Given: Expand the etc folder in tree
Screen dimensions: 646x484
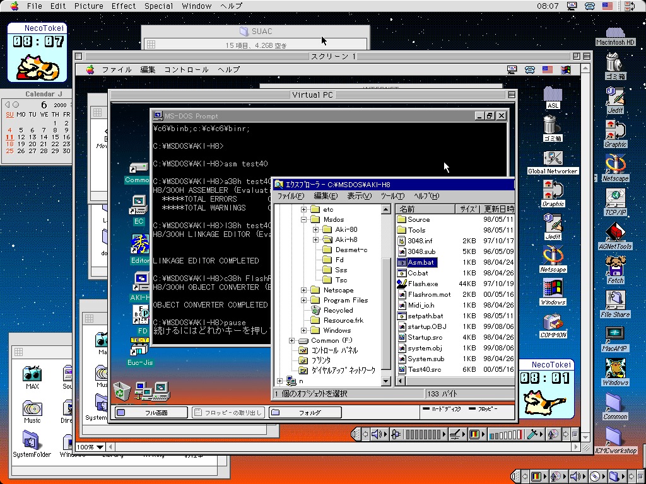Looking at the screenshot, I should (303, 209).
